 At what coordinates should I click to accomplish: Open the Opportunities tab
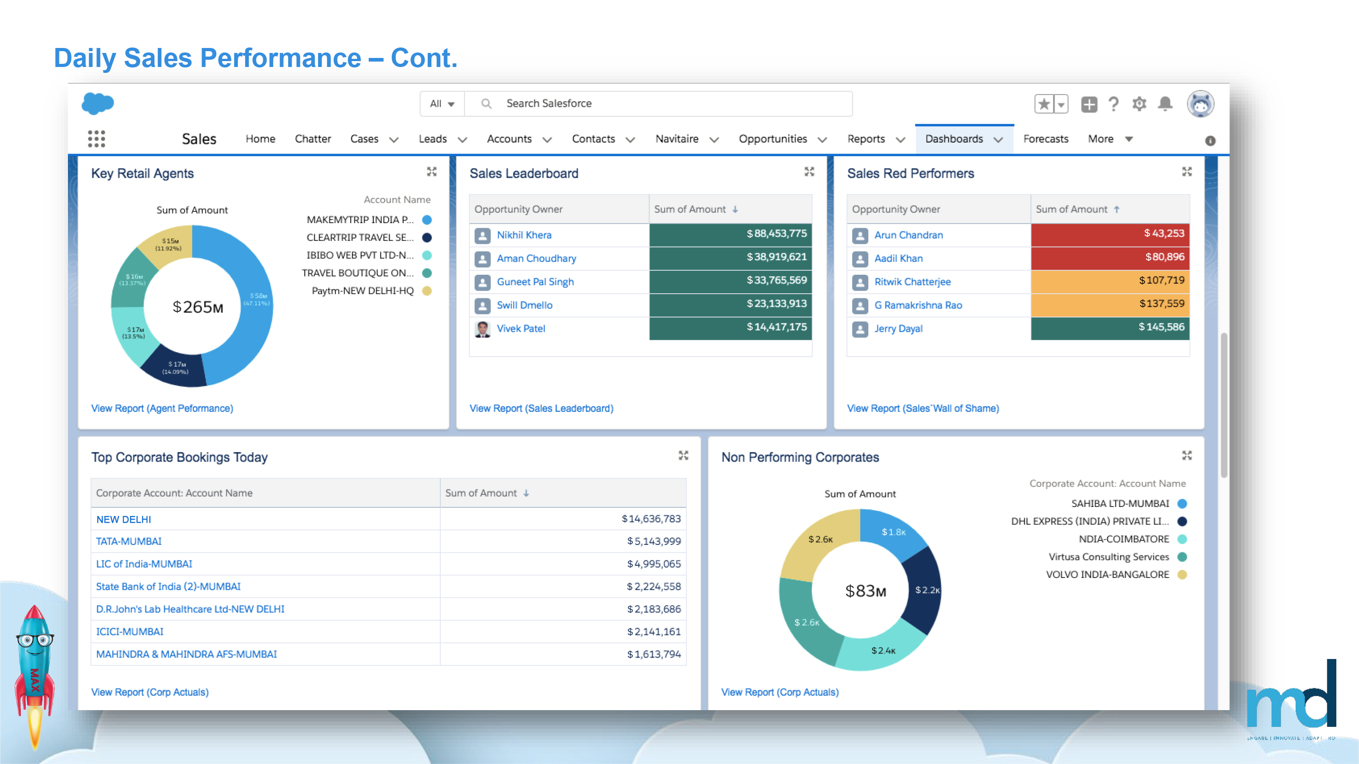[772, 139]
